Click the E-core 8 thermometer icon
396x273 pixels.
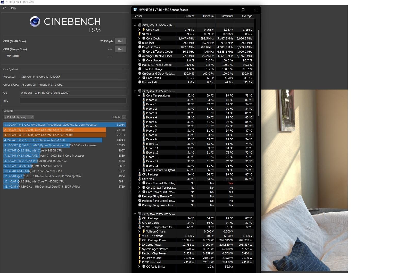(144, 135)
